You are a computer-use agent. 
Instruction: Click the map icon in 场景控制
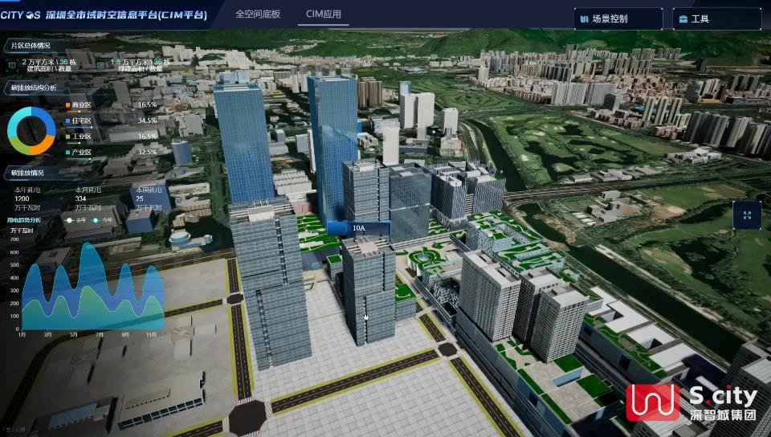[x=583, y=18]
